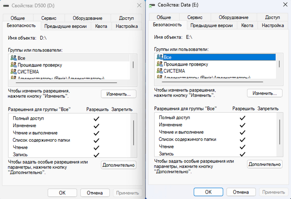Select Администраторы entry in the D: user list

coord(54,78)
